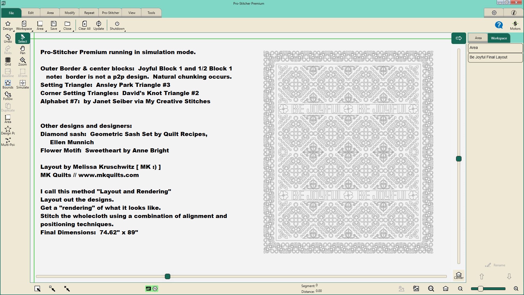Click the Update design icon
This screenshot has width=524, height=295.
point(99,25)
